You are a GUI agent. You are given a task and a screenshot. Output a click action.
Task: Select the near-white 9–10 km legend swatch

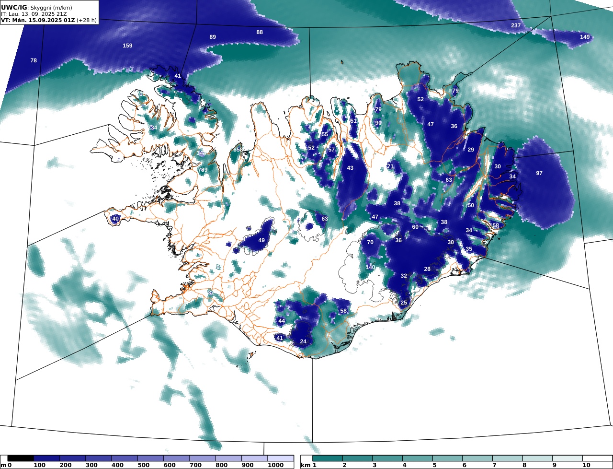pyautogui.click(x=568, y=458)
